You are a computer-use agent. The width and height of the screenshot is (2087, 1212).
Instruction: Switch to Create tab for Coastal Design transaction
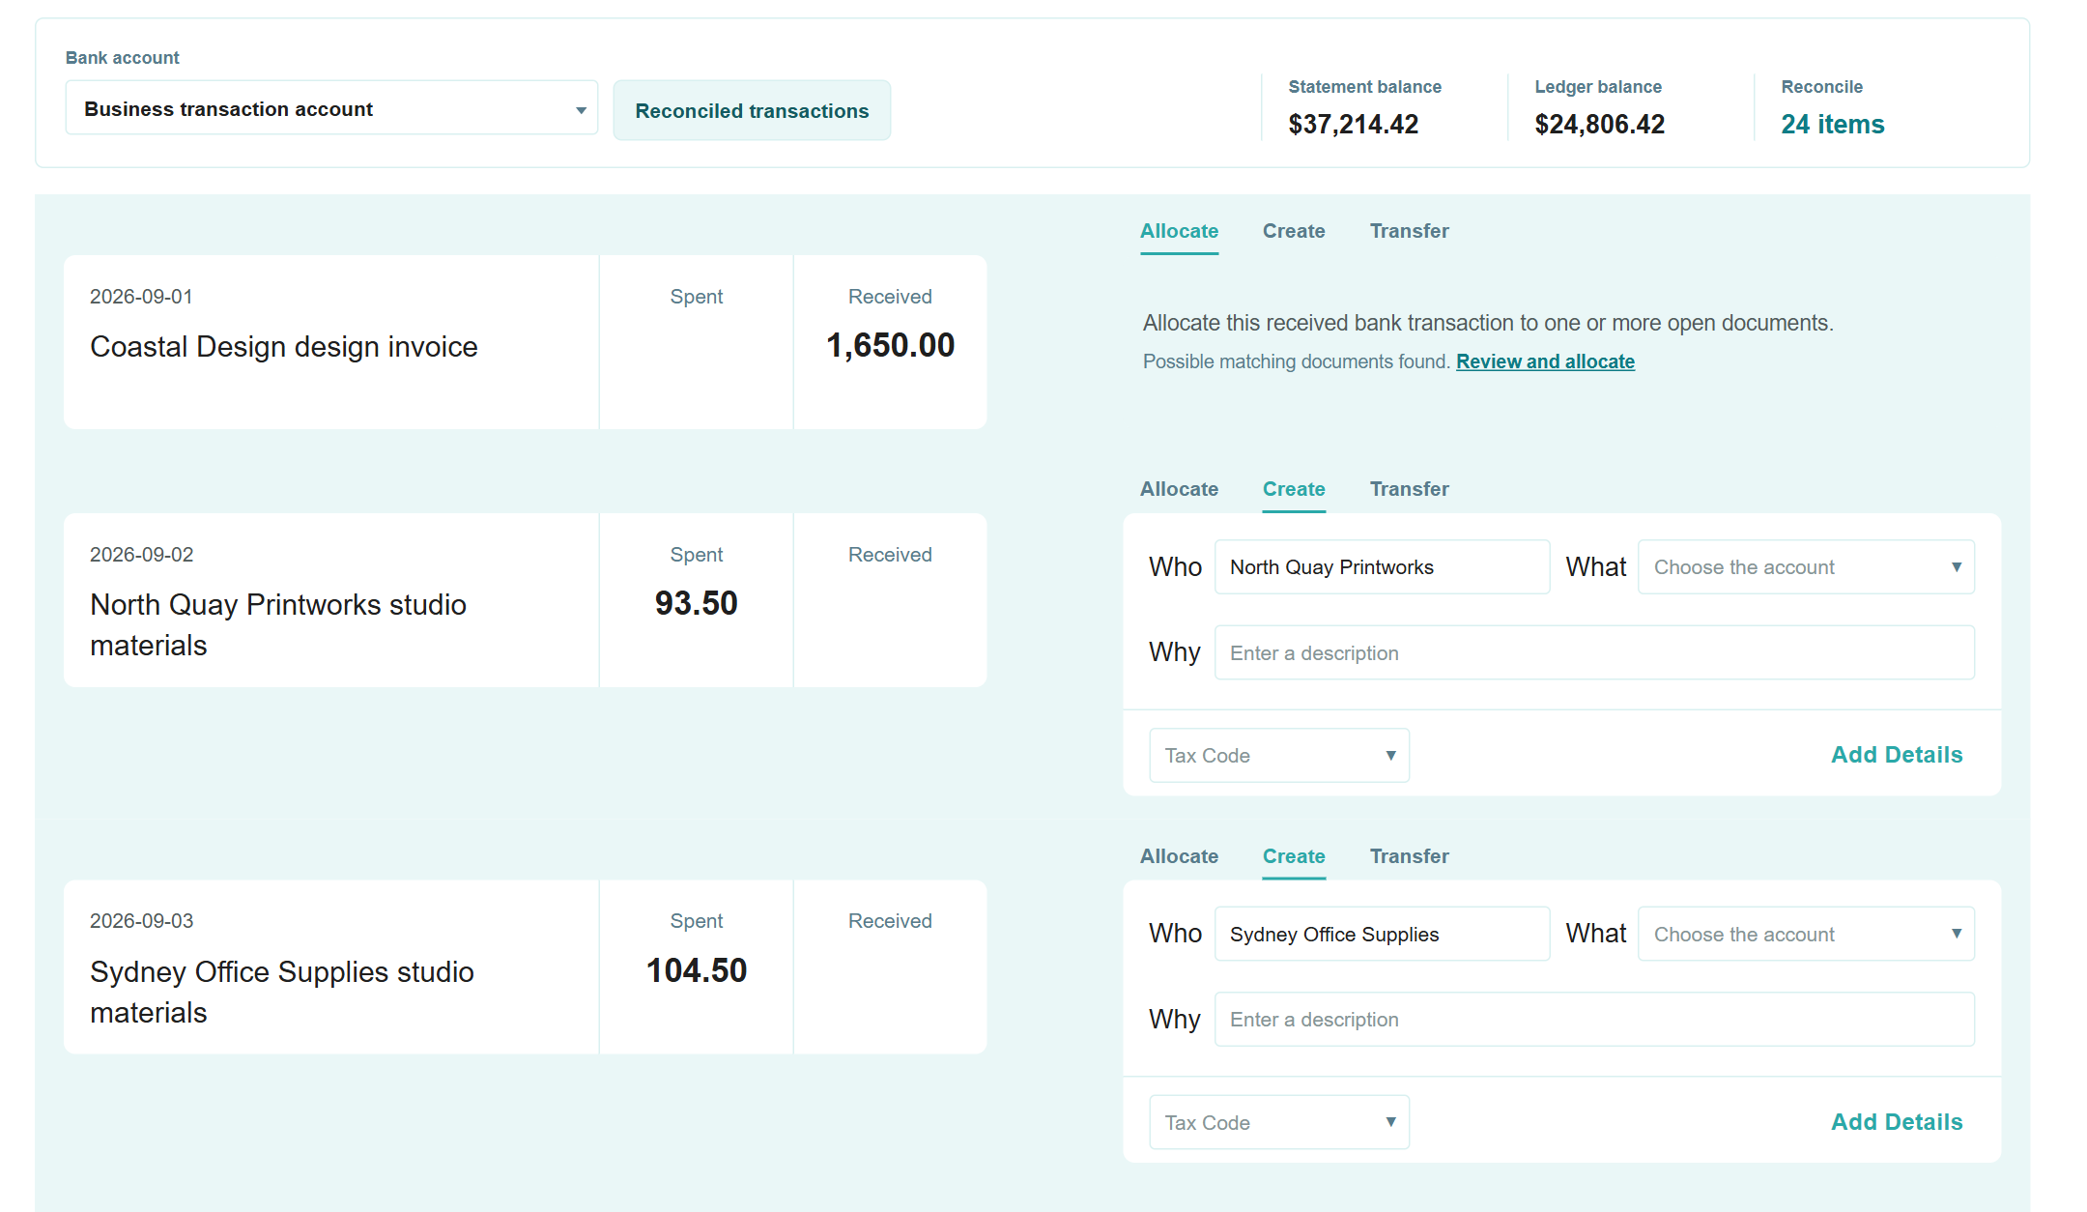[x=1294, y=231]
